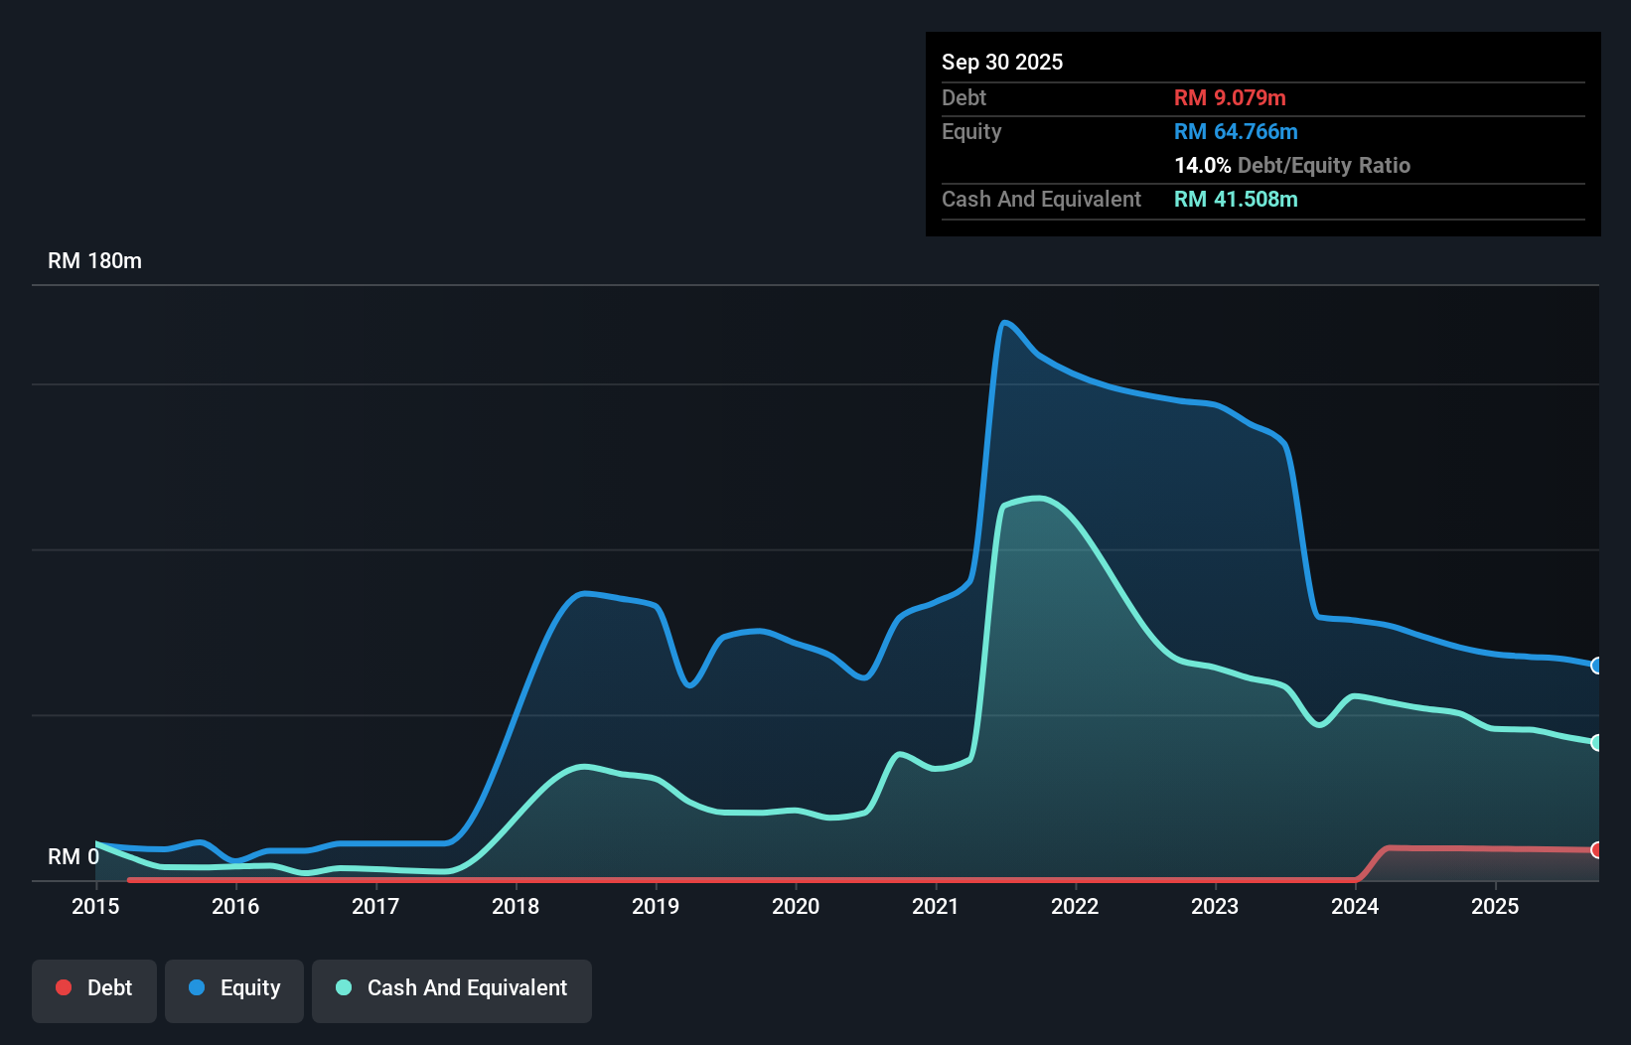Click the blue Equity legend dot icon
Image resolution: width=1631 pixels, height=1045 pixels.
pos(198,987)
